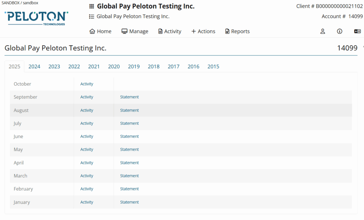Open the Manage menu

tap(135, 31)
